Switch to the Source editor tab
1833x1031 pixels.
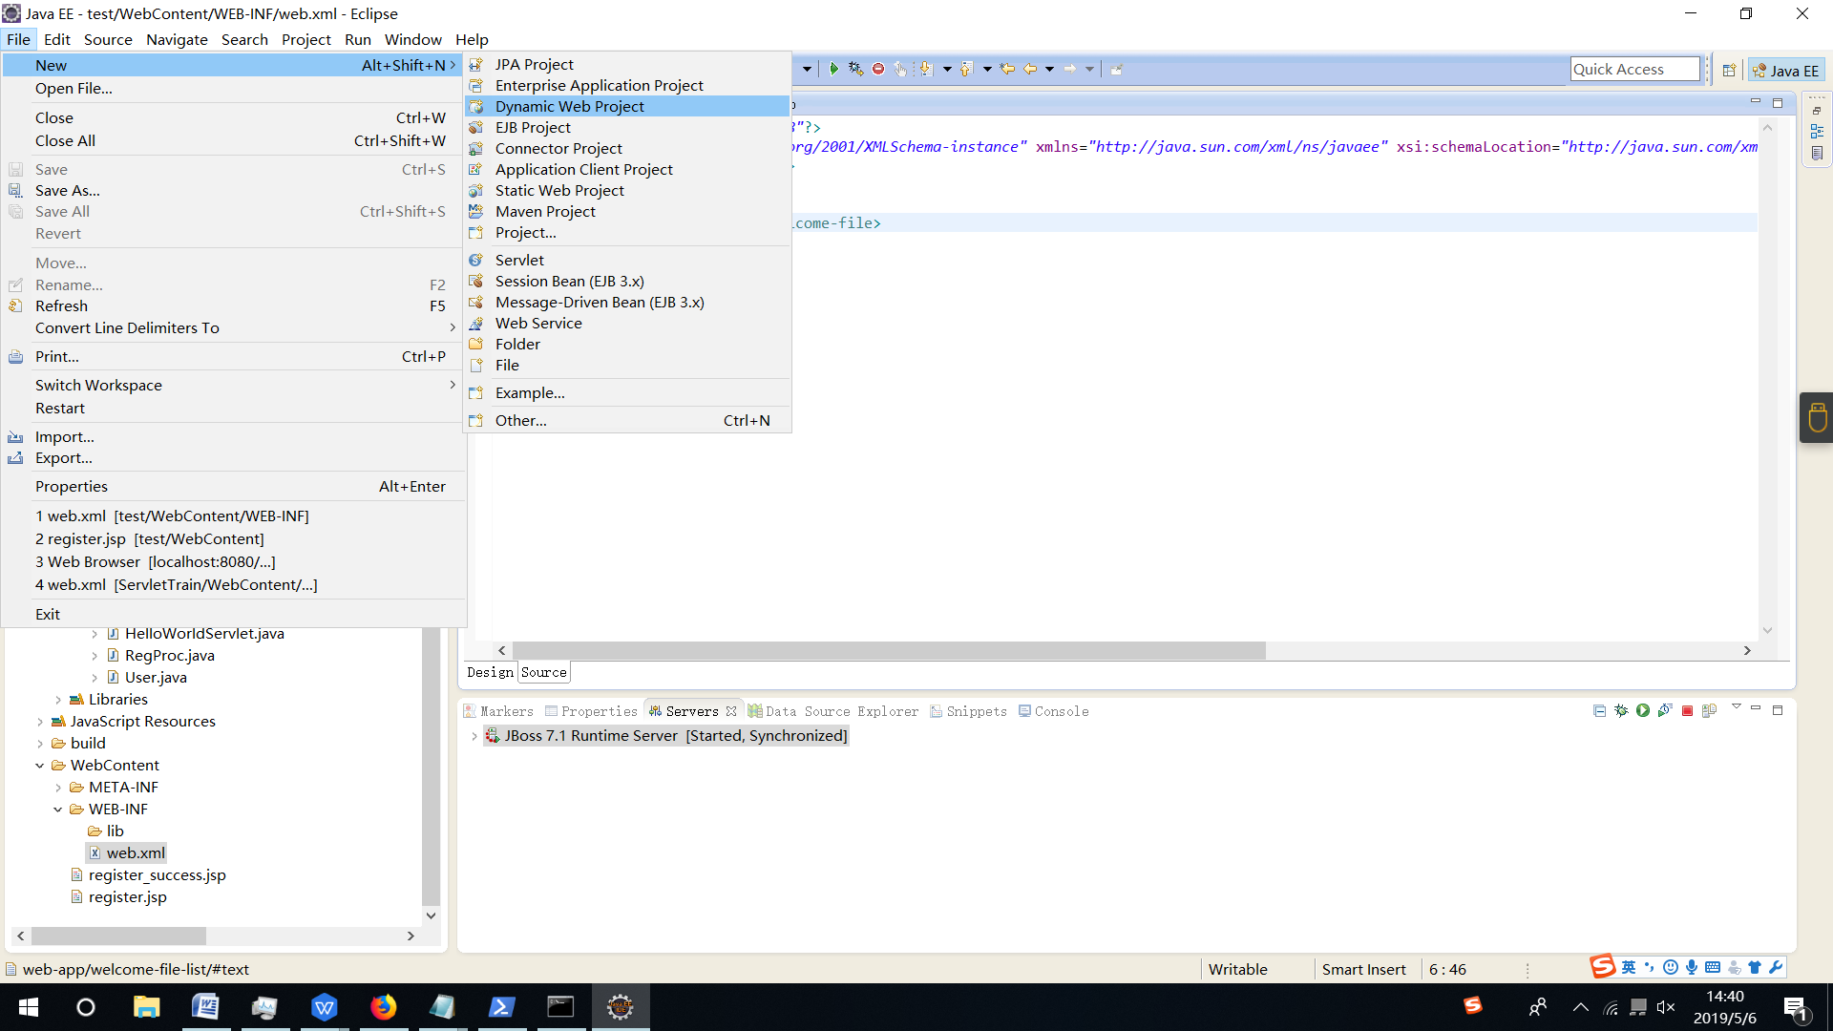click(543, 672)
